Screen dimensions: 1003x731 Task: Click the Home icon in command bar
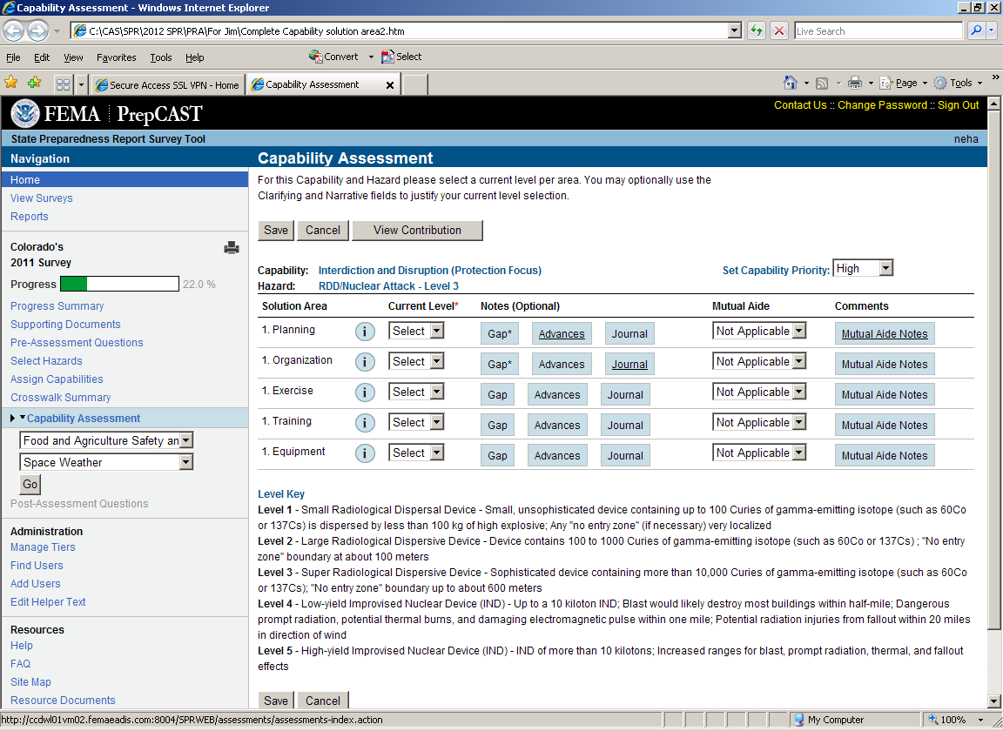(790, 84)
